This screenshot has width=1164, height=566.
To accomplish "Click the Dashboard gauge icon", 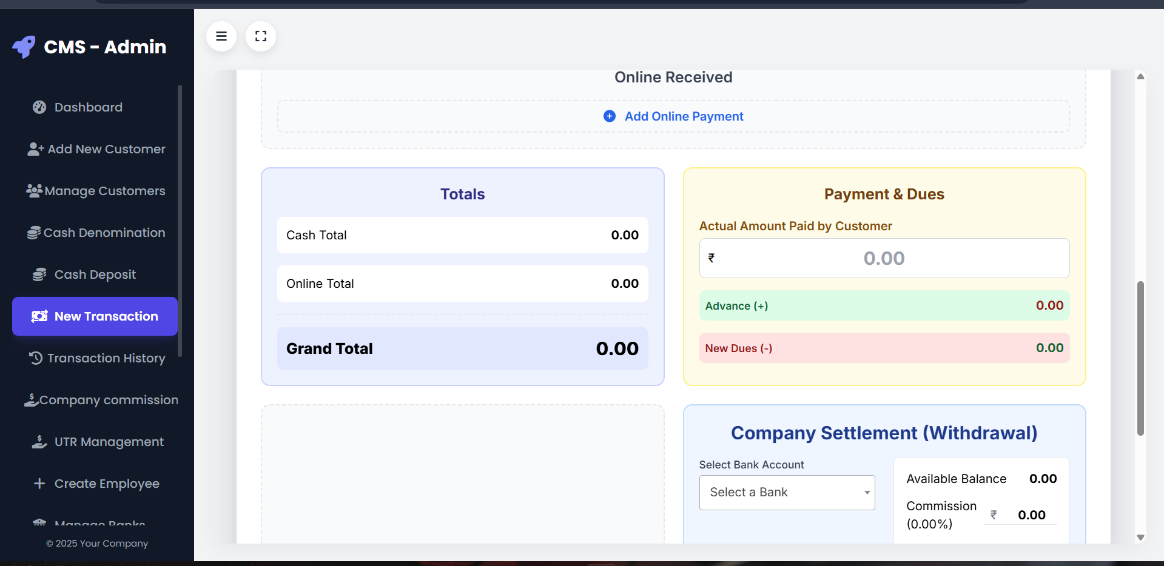I will tap(39, 107).
